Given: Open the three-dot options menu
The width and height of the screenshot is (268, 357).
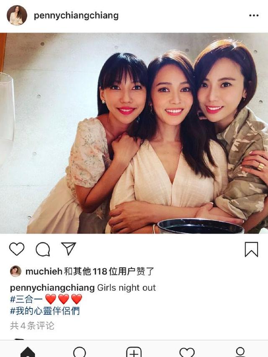Looking at the screenshot, I should tap(254, 15).
